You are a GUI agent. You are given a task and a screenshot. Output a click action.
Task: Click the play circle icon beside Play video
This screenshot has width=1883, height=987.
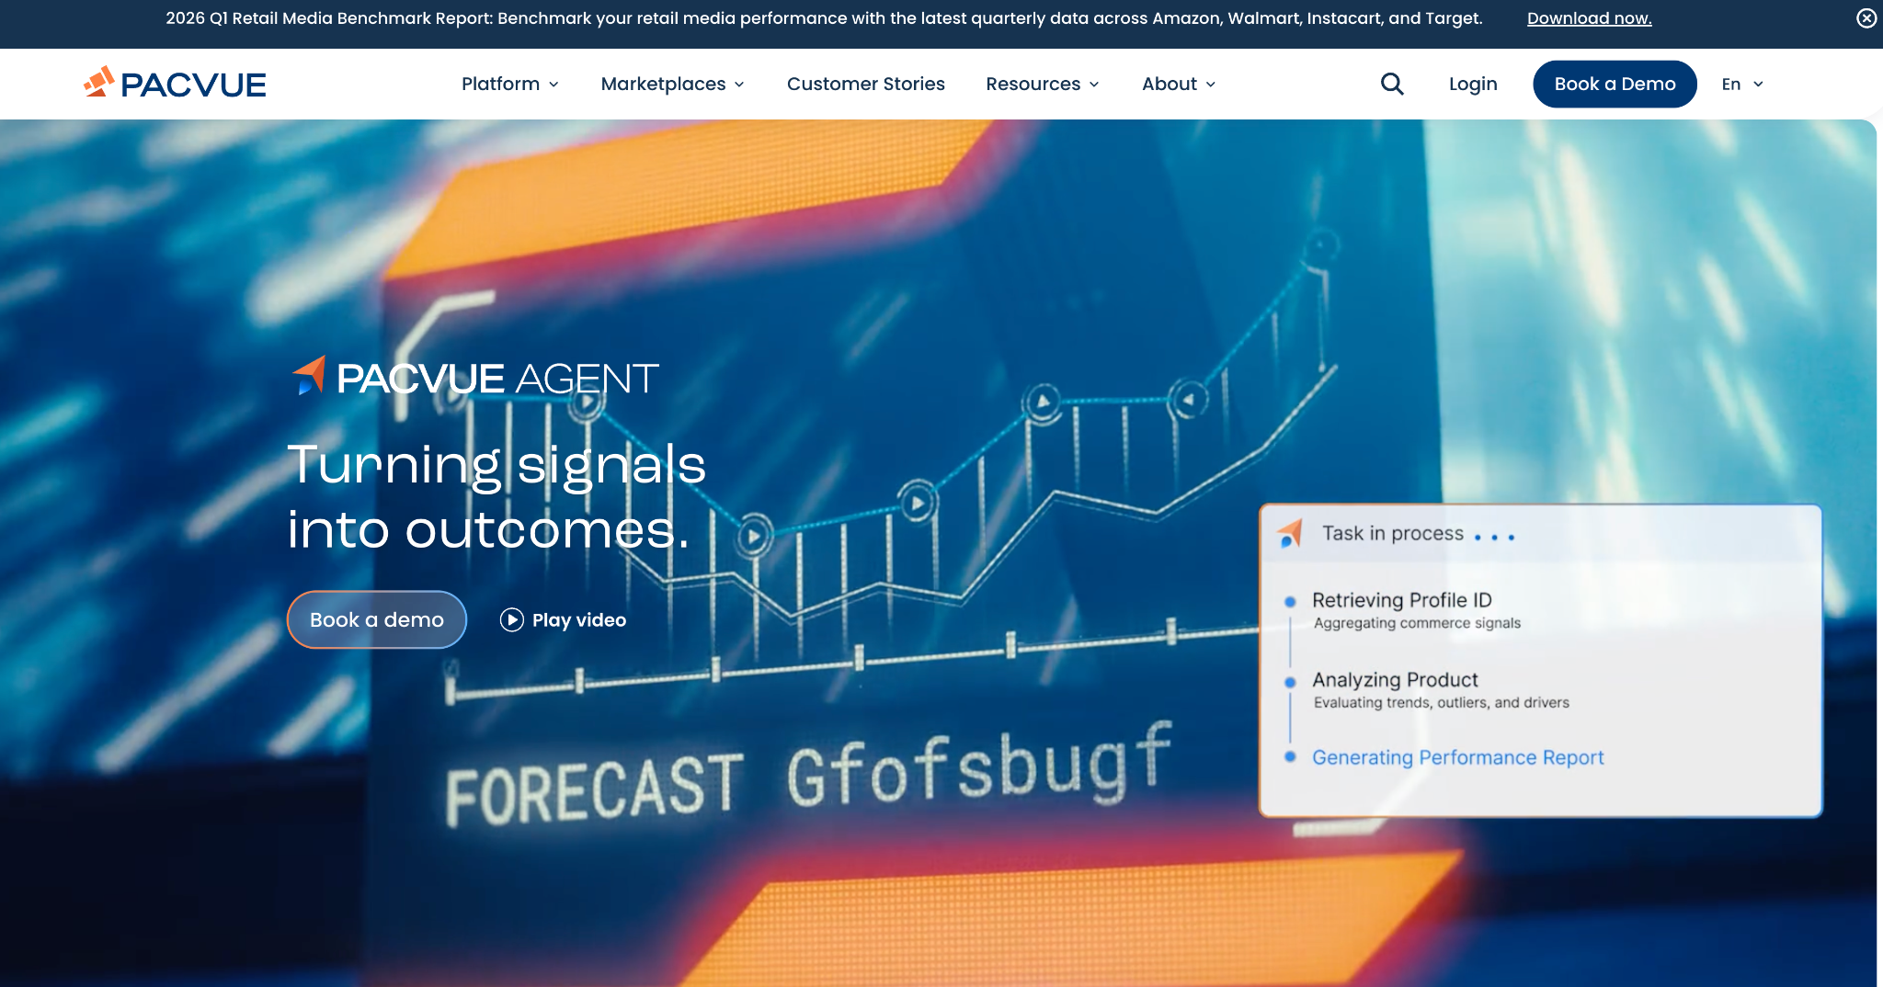[x=512, y=620]
